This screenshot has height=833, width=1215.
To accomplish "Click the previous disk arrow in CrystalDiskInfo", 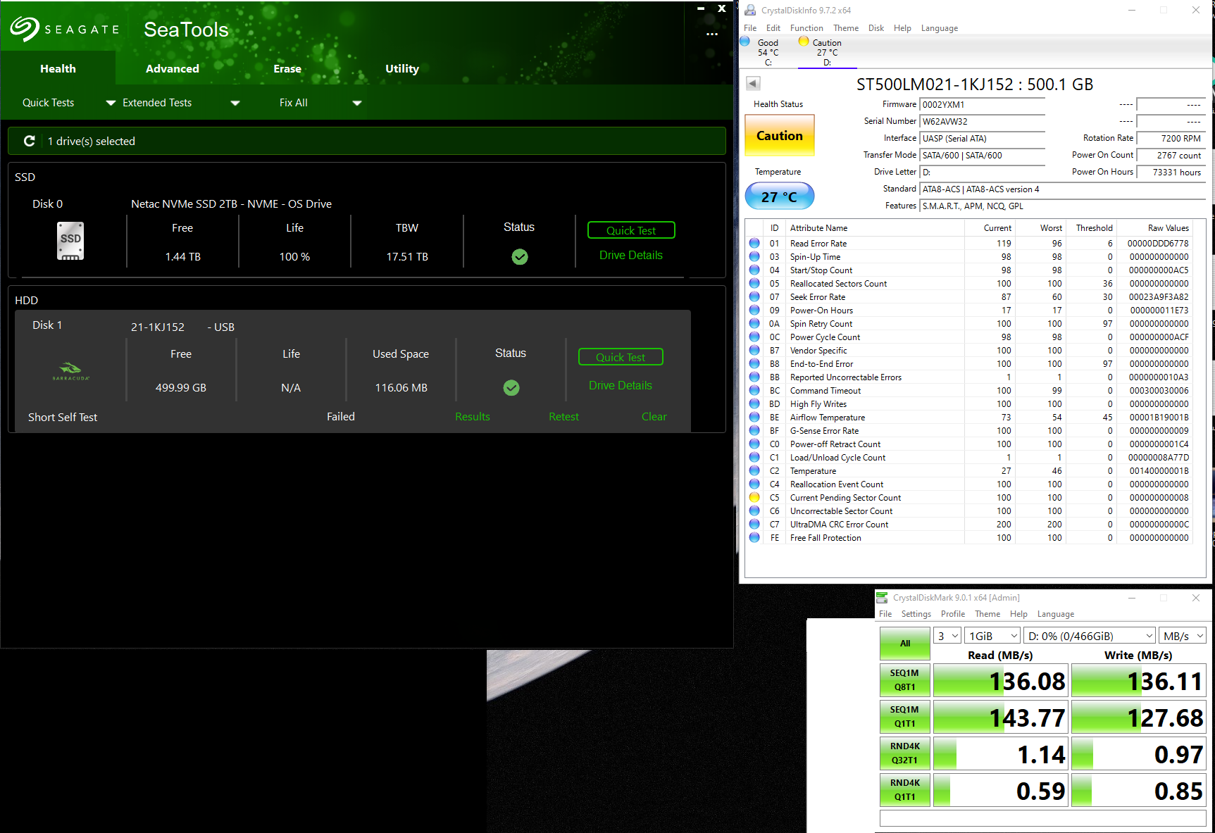I will pyautogui.click(x=753, y=83).
